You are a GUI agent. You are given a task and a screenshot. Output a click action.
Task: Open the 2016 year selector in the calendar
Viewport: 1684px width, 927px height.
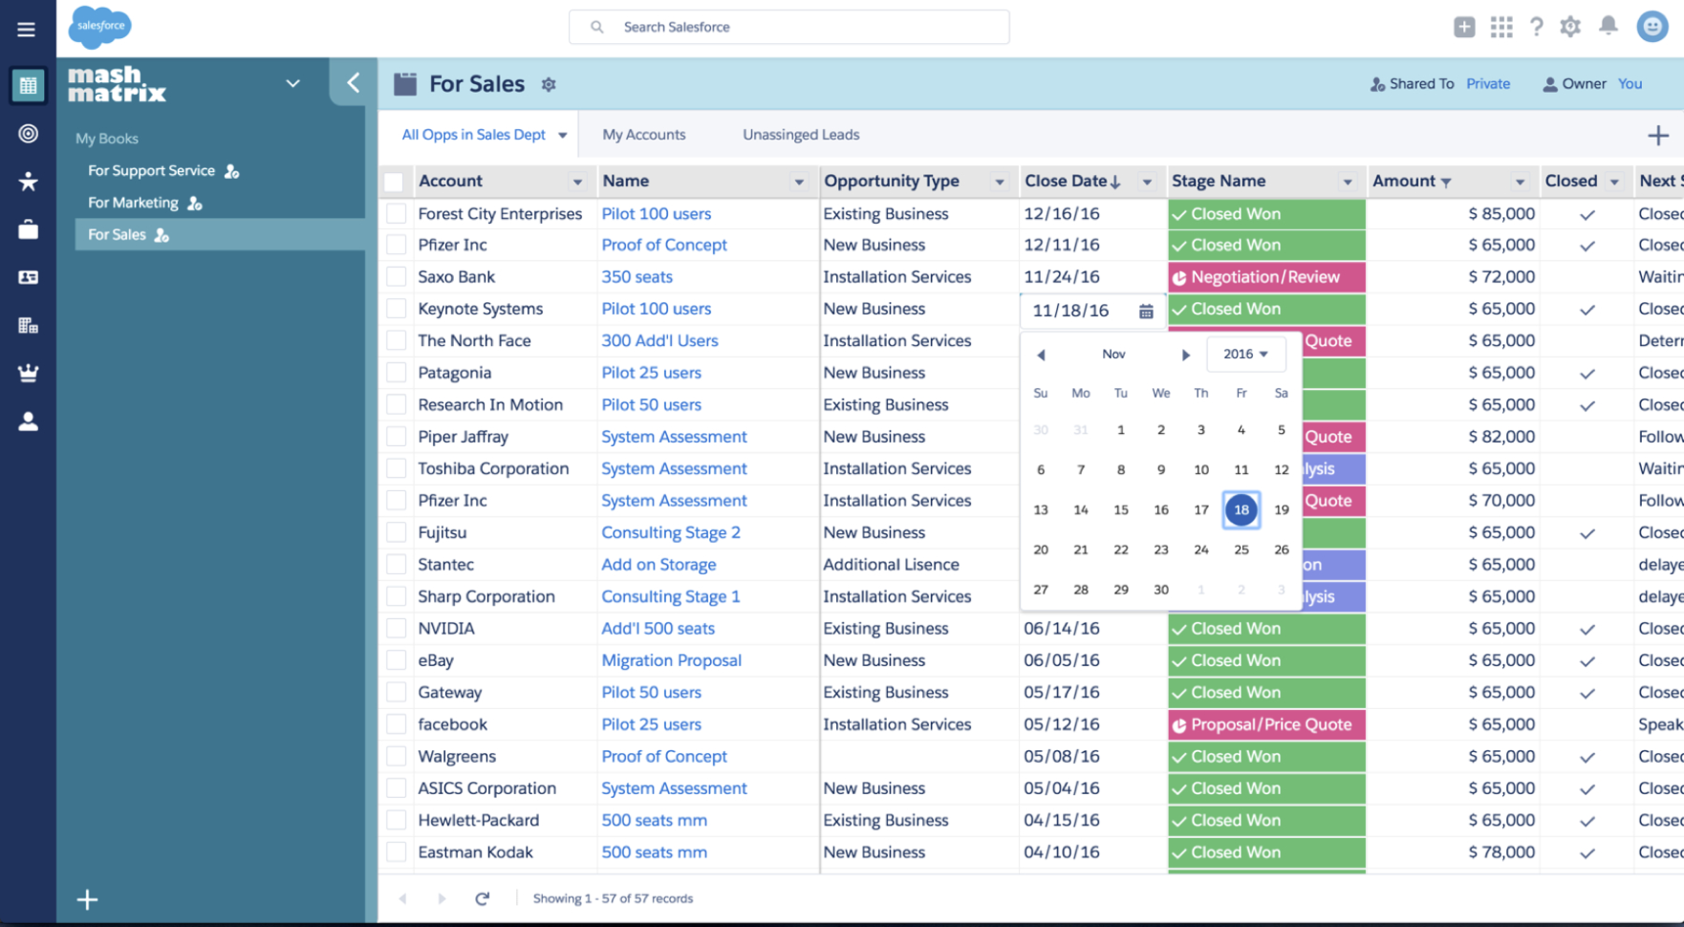(1246, 354)
